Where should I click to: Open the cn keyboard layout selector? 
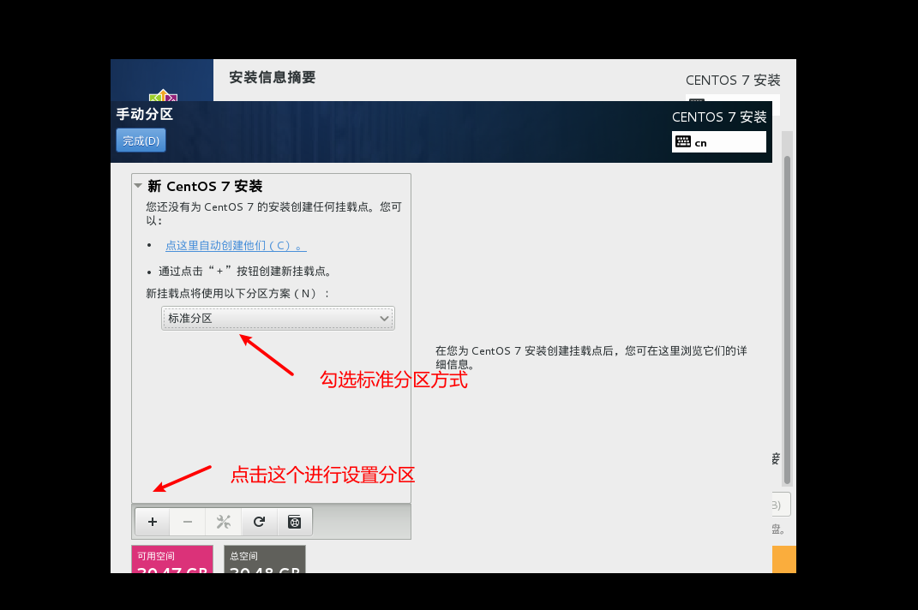718,142
